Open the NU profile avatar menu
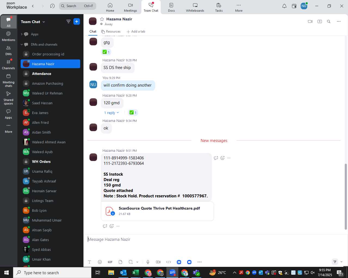This screenshot has height=278, width=348. point(304,6)
